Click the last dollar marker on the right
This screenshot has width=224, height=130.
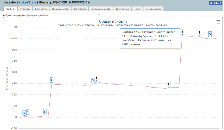click(x=210, y=34)
